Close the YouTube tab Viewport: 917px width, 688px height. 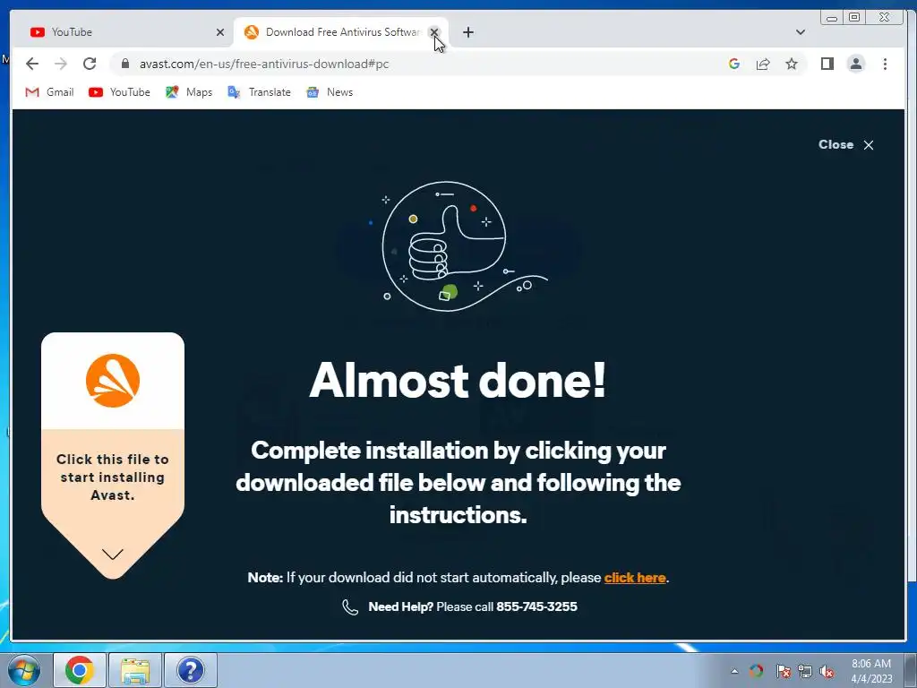pos(220,32)
